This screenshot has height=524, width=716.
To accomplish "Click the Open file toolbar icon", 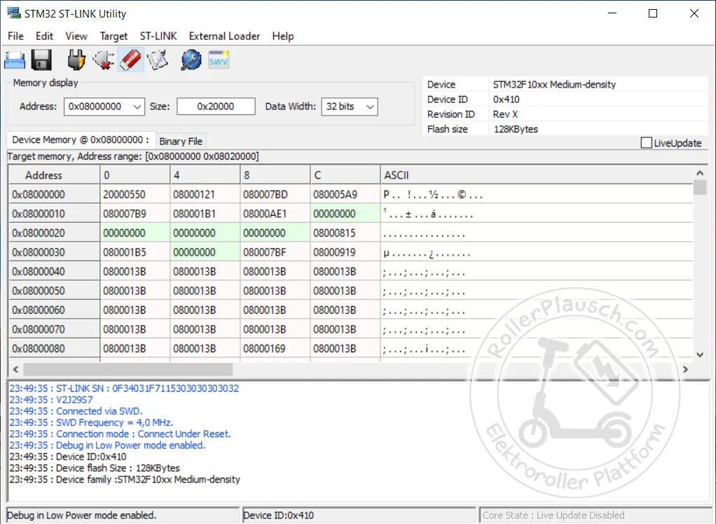I will pos(15,60).
